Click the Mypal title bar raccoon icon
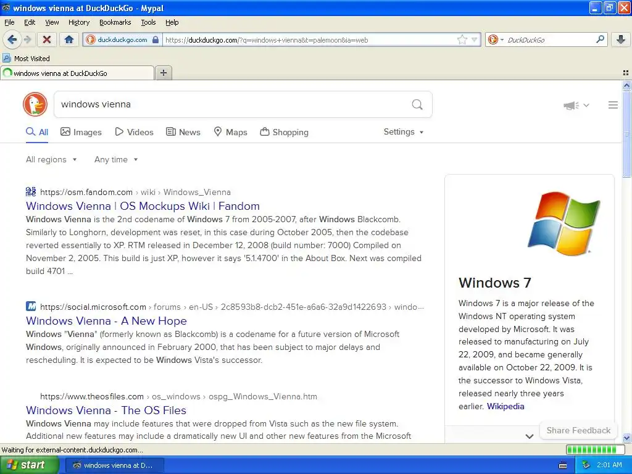The image size is (632, 474). [x=6, y=7]
